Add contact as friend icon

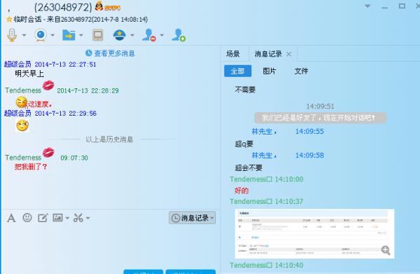[x=178, y=35]
